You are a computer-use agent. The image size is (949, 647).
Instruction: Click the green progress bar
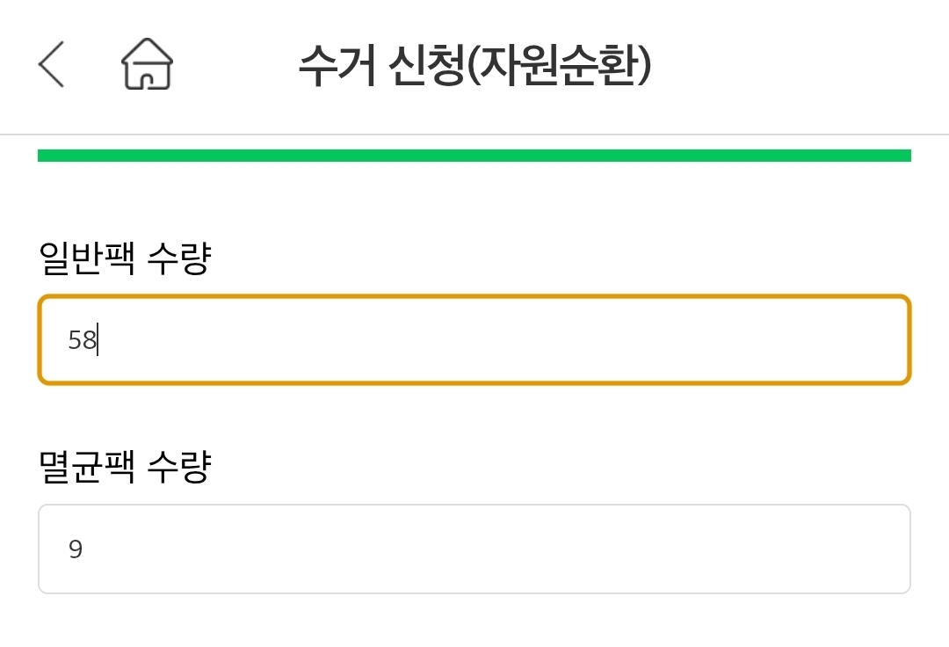[x=474, y=156]
